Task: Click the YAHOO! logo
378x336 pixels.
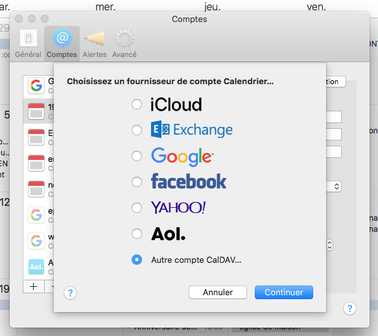Action: tap(178, 207)
